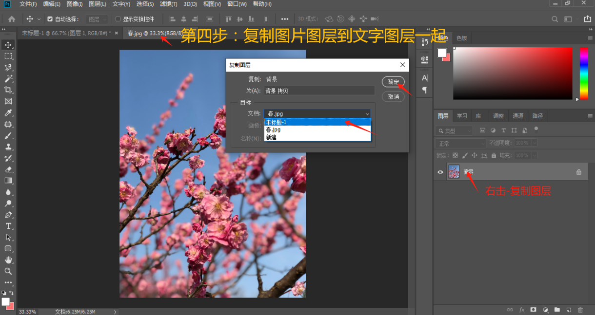Select the Frame tool
The width and height of the screenshot is (595, 315).
8,101
